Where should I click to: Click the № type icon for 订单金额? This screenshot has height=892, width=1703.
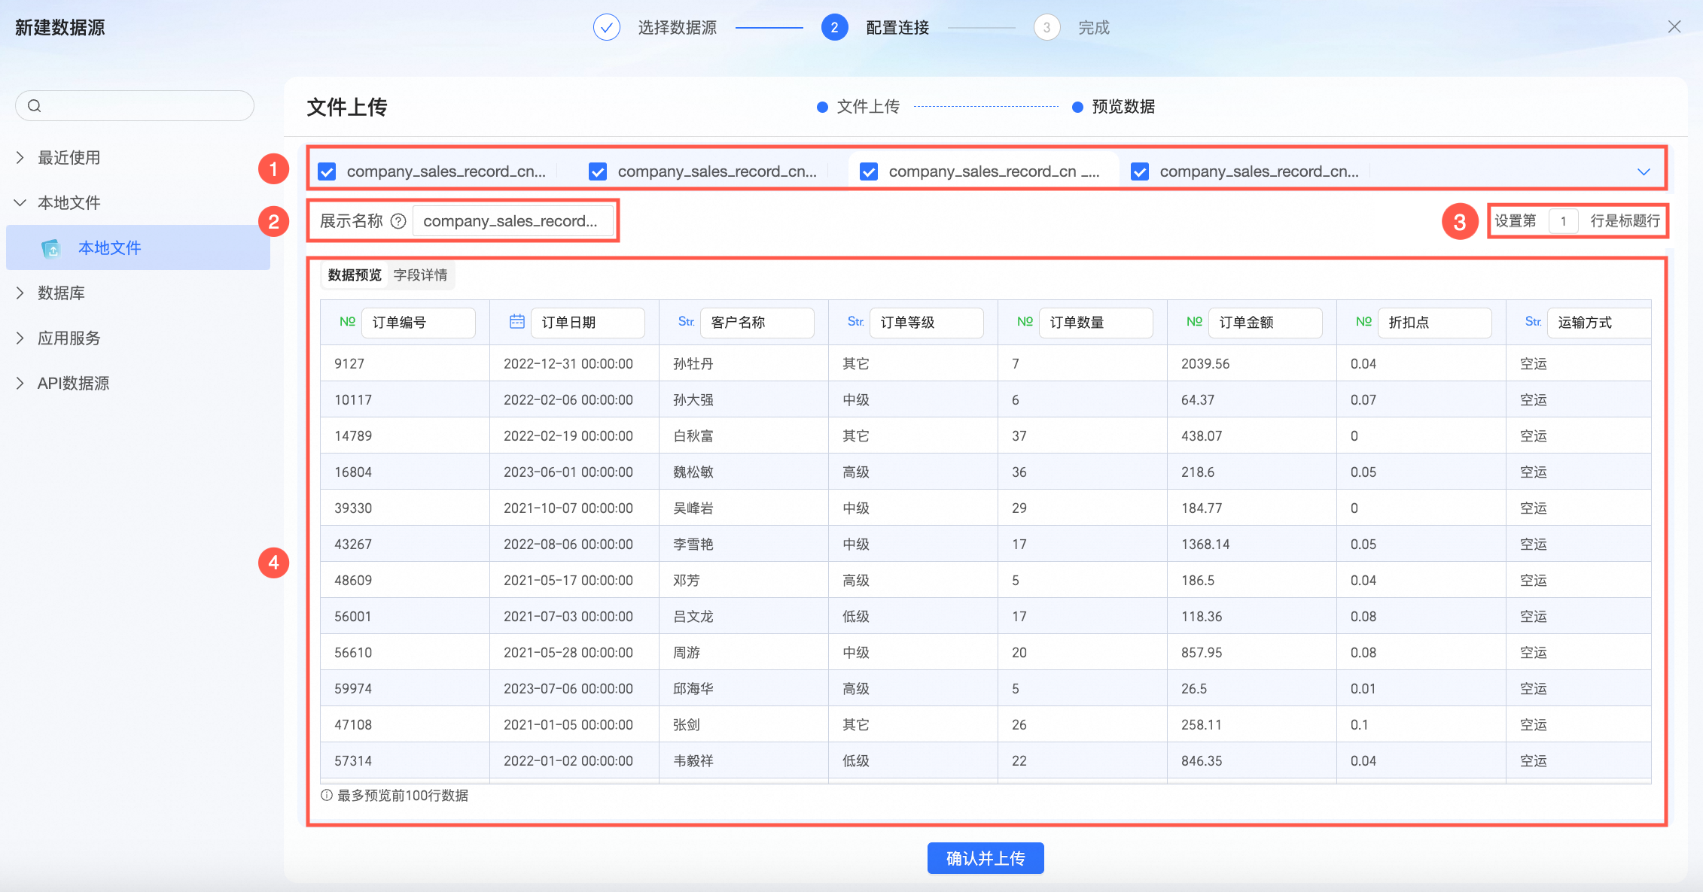point(1194,322)
